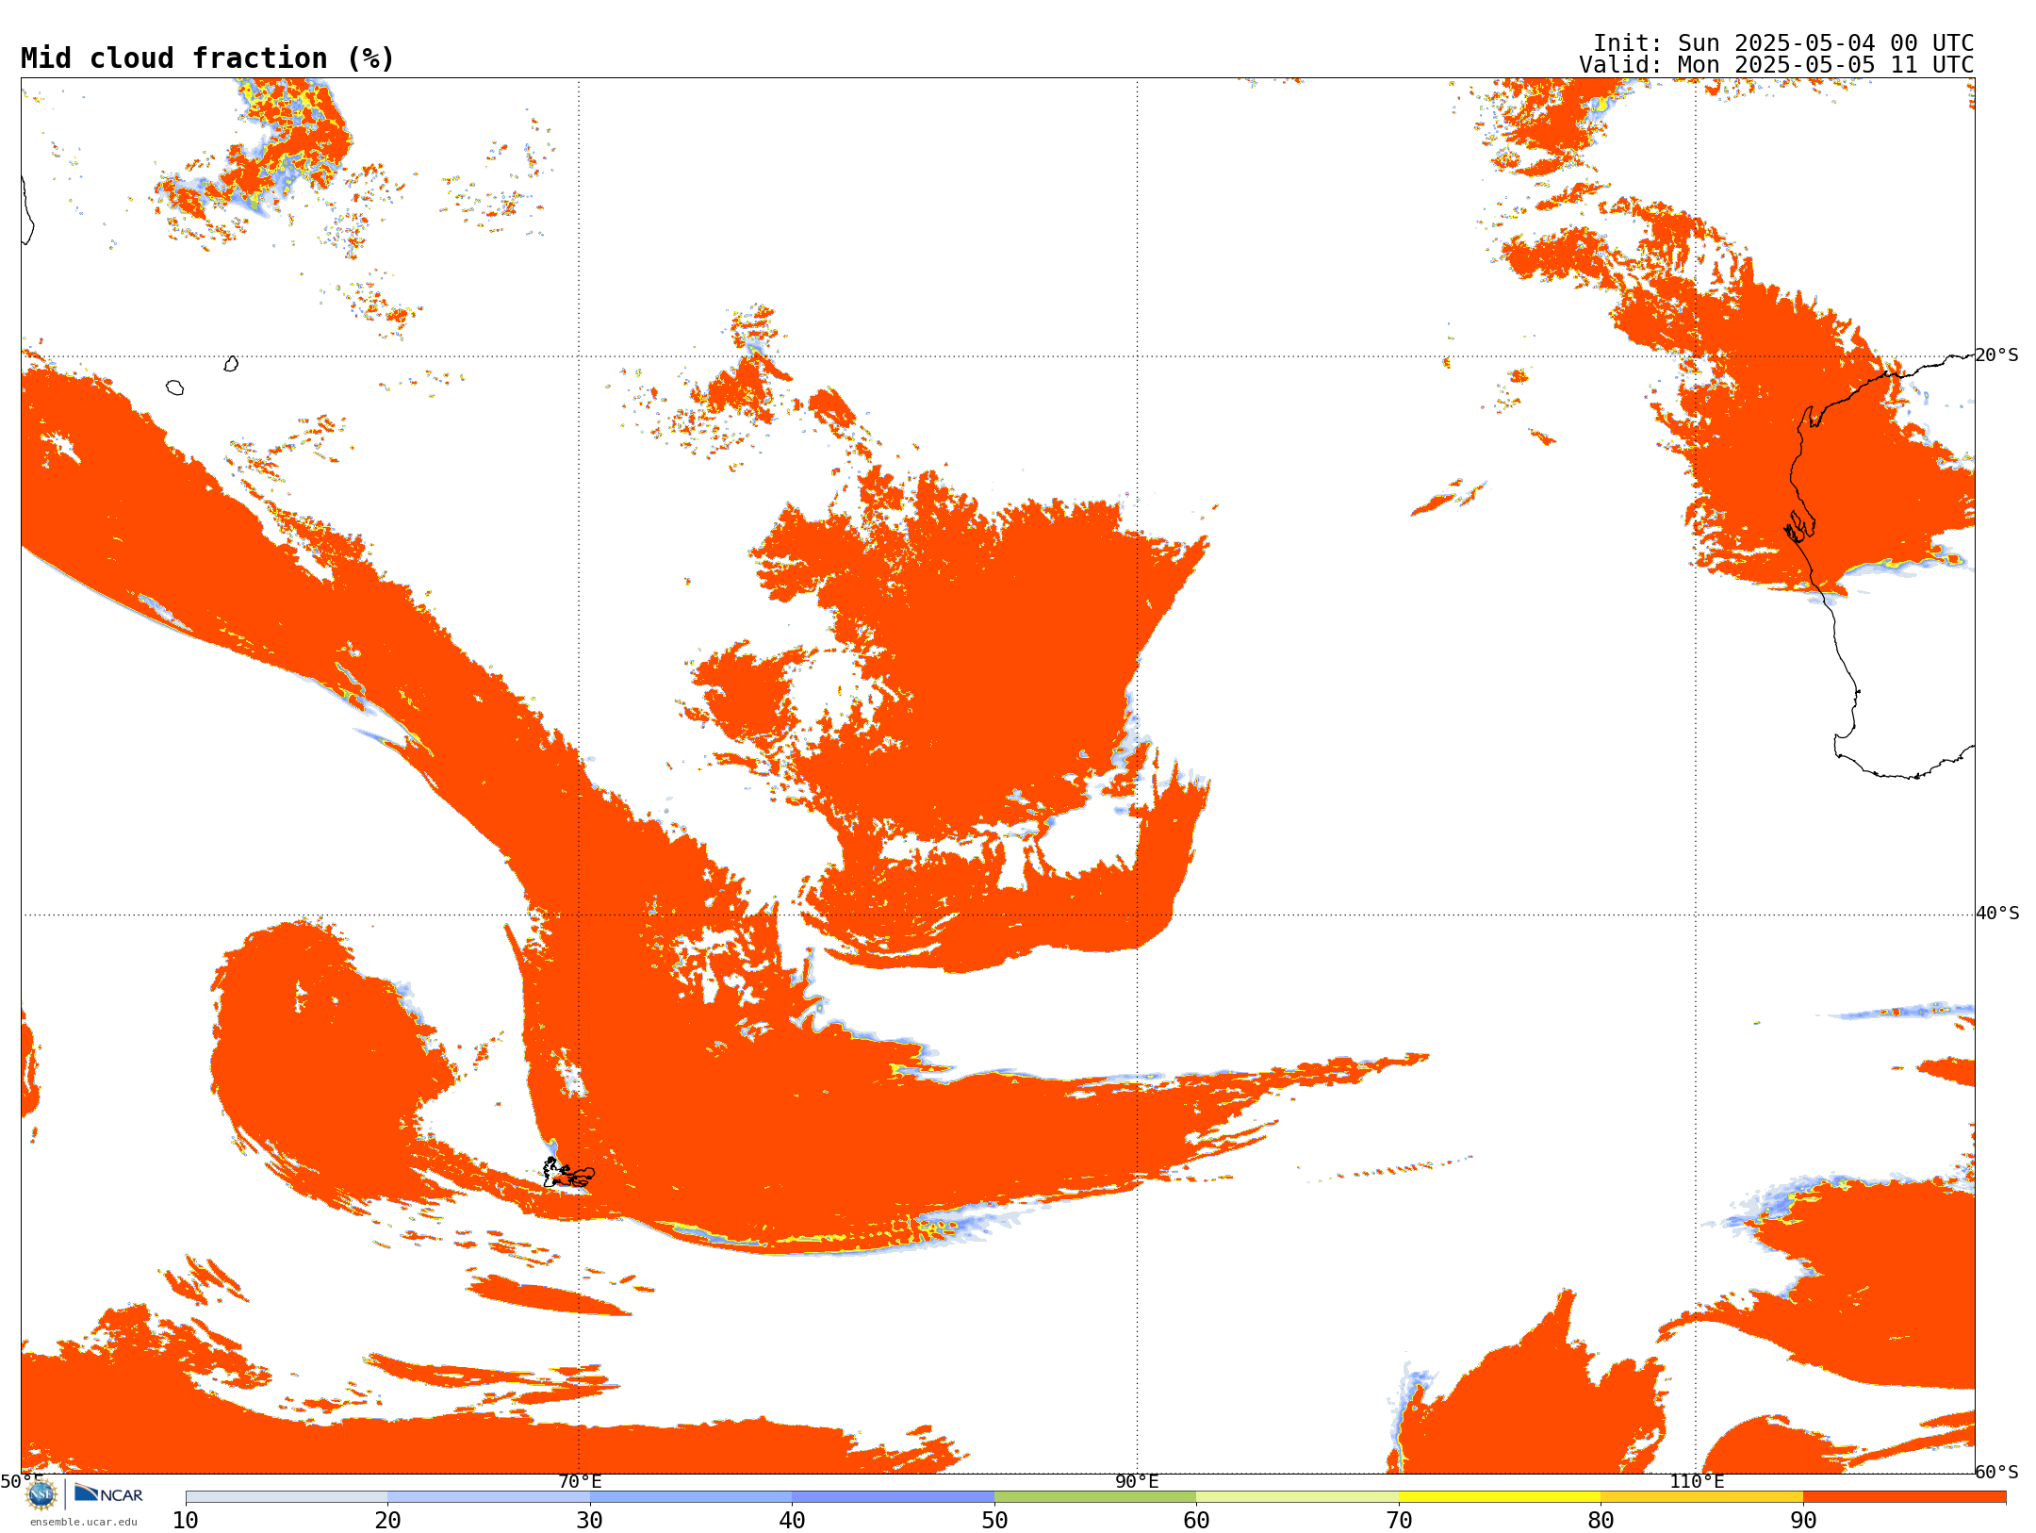The height and width of the screenshot is (1533, 2036).
Task: Click the colorbar tick label 90
Action: click(1803, 1521)
